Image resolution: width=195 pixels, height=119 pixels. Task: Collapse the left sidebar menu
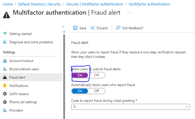[63, 26]
